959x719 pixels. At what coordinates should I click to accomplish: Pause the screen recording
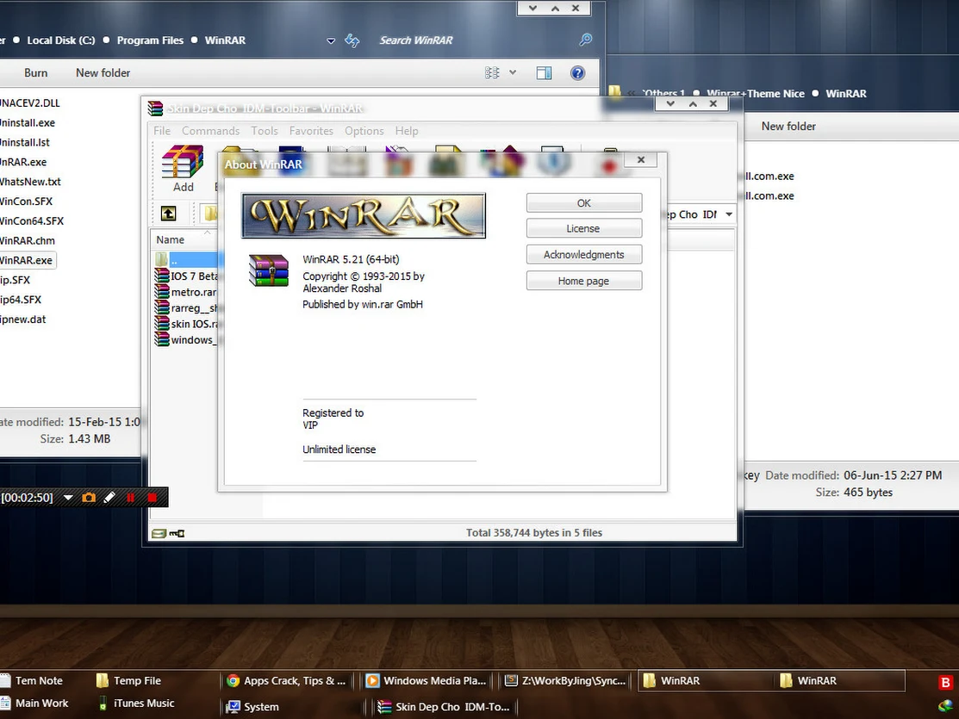tap(130, 498)
